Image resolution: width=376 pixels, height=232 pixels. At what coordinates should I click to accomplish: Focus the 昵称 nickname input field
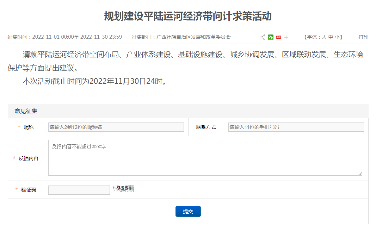(116, 127)
